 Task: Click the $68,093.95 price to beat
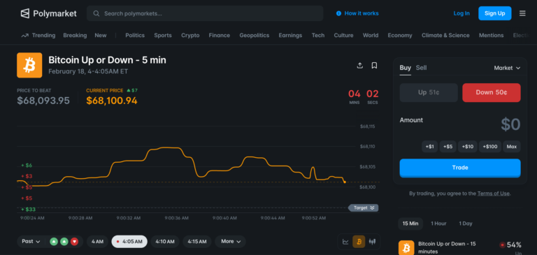point(43,101)
